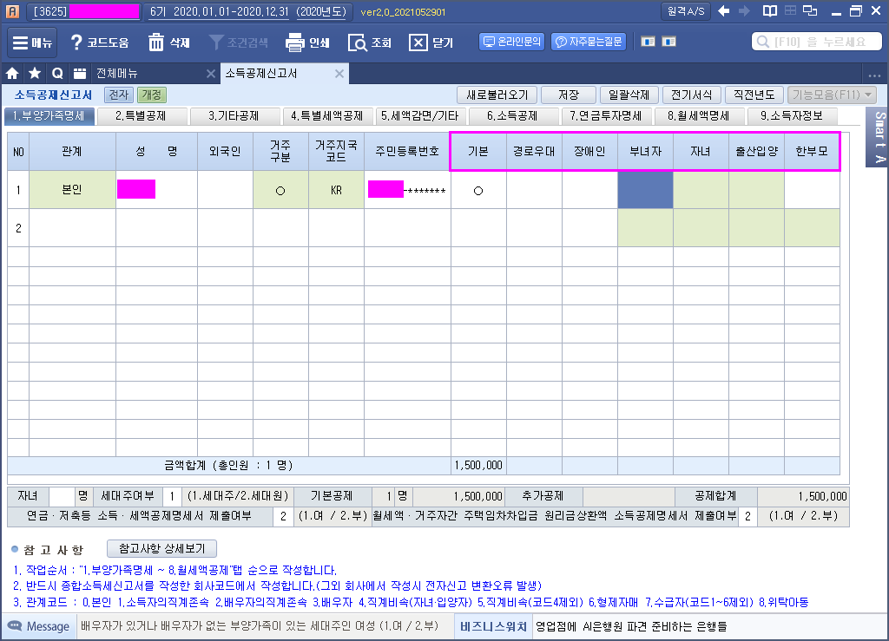
Task: Expand the 기능모음(F11) dropdown
Action: pyautogui.click(x=831, y=95)
